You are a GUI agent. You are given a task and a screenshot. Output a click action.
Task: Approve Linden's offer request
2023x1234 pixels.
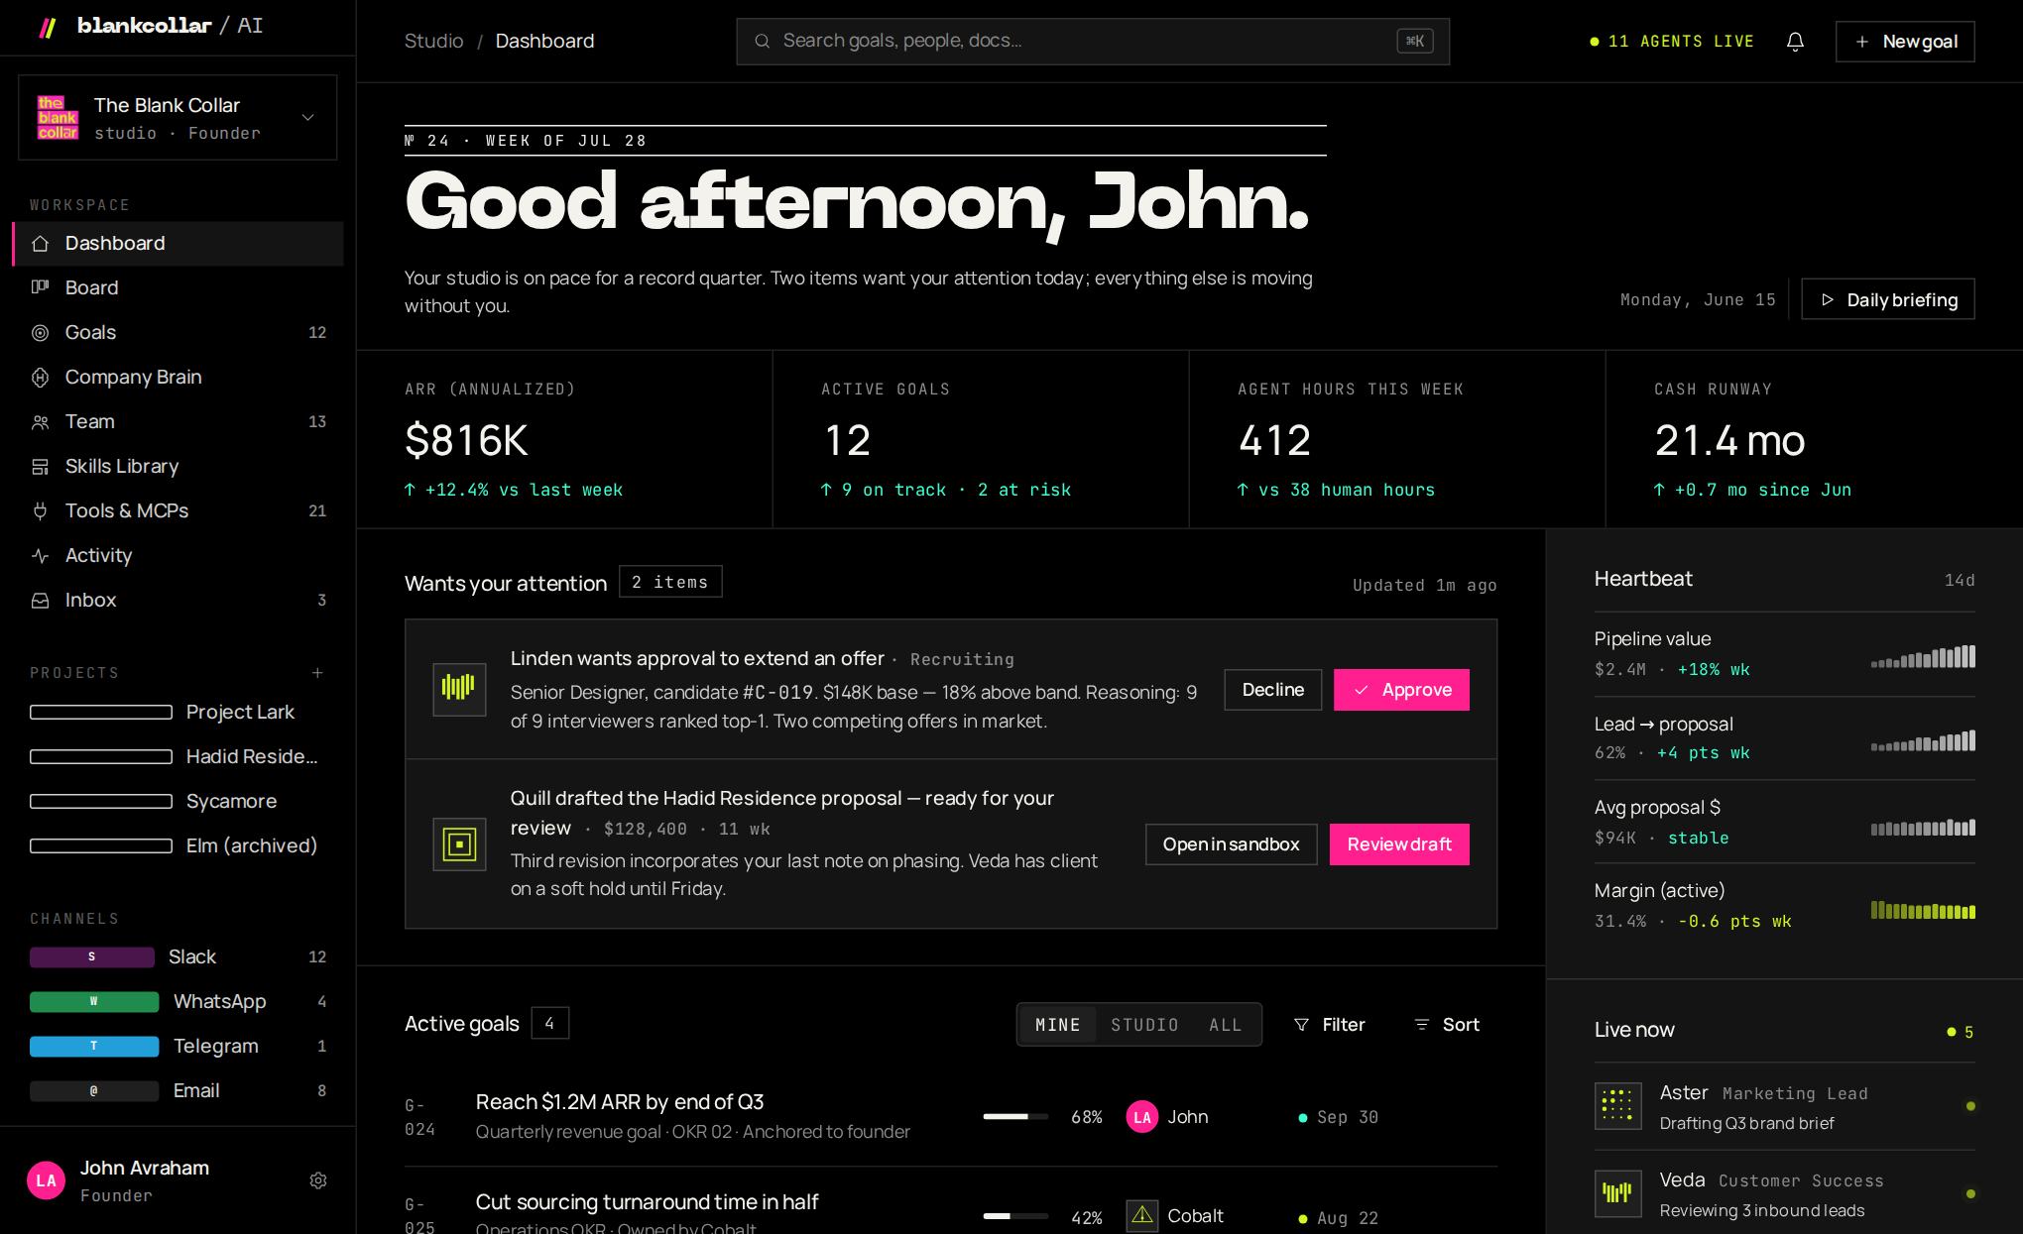click(x=1401, y=690)
